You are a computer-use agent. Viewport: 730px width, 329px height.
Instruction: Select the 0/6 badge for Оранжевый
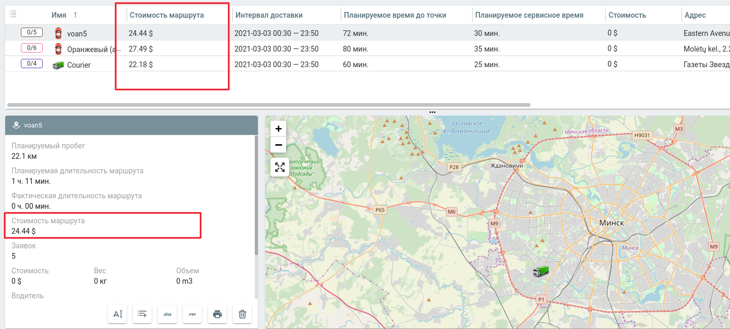point(32,48)
